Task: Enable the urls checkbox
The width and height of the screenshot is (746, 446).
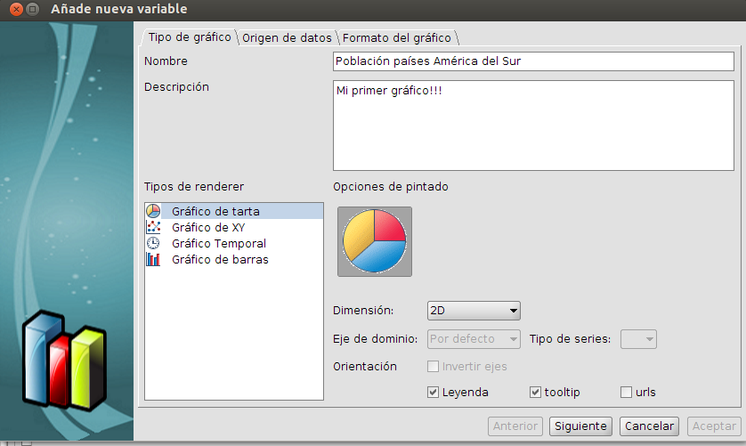Action: click(626, 392)
